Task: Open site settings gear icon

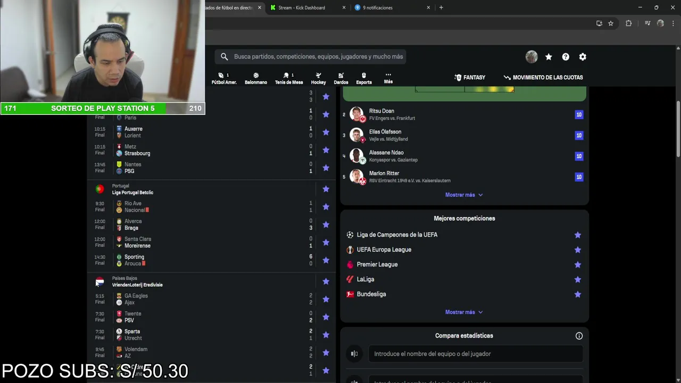Action: tap(583, 57)
